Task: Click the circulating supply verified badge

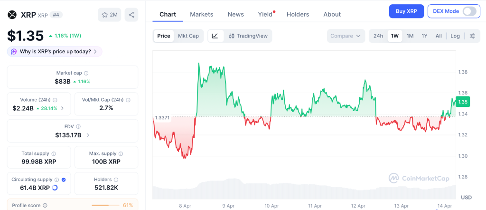Action: coord(64,180)
